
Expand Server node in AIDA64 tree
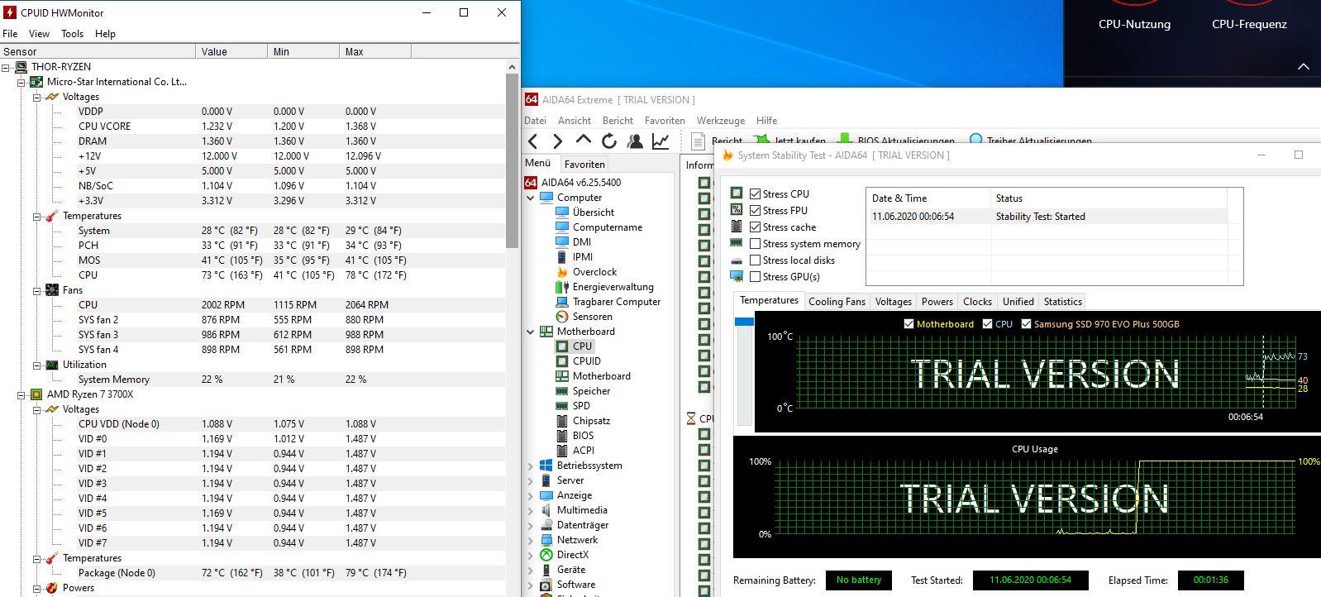click(x=531, y=480)
